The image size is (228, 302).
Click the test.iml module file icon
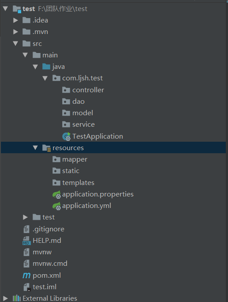pos(27,287)
